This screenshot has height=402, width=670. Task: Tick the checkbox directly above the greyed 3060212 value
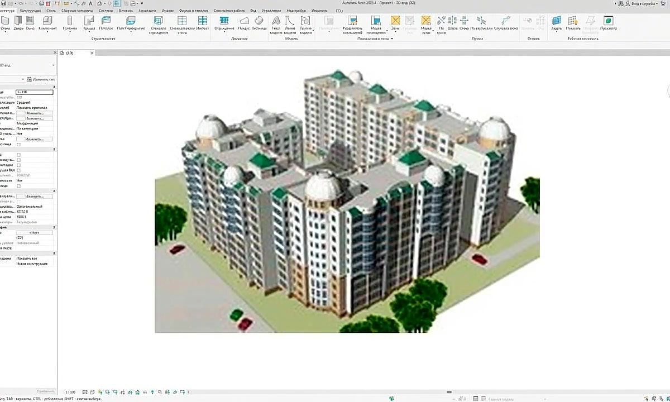tap(18, 170)
